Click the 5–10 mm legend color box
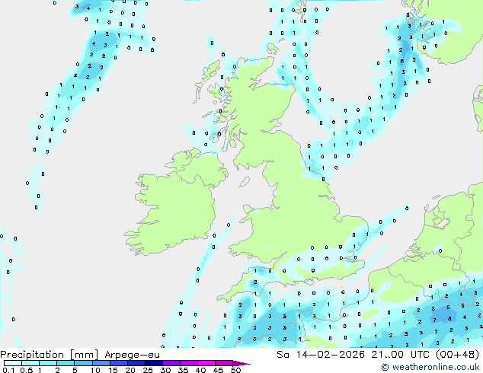The height and width of the screenshot is (373, 483). tap(83, 363)
